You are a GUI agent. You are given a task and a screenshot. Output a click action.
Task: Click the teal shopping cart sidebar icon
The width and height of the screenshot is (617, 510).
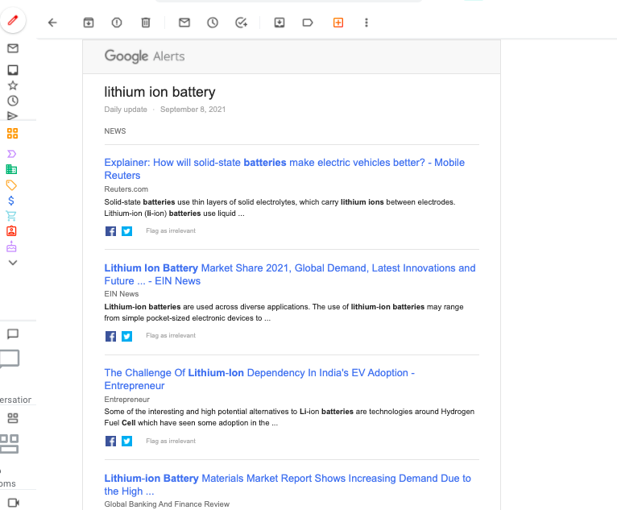11,216
